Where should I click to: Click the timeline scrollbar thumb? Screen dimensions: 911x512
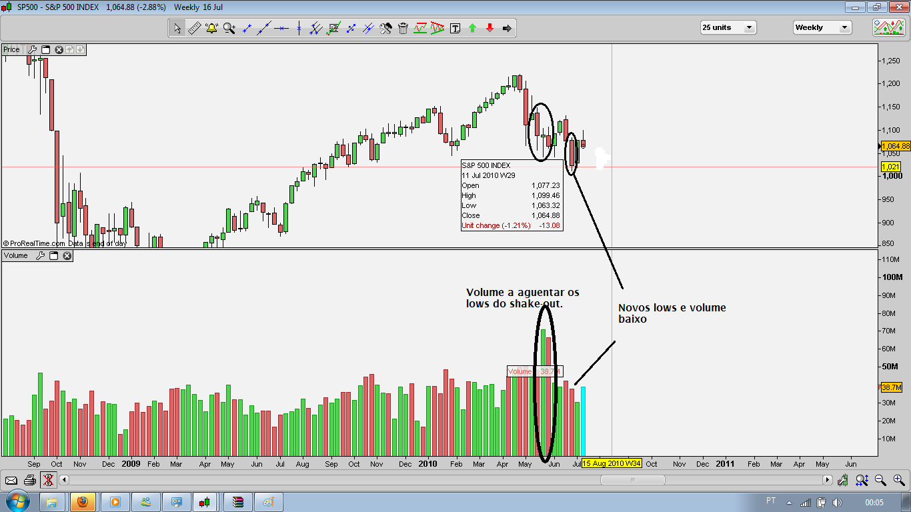632,479
